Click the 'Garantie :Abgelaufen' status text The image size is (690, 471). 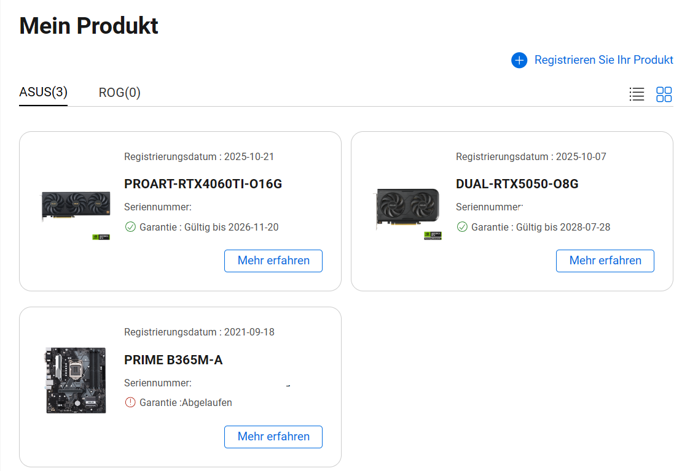pos(186,403)
